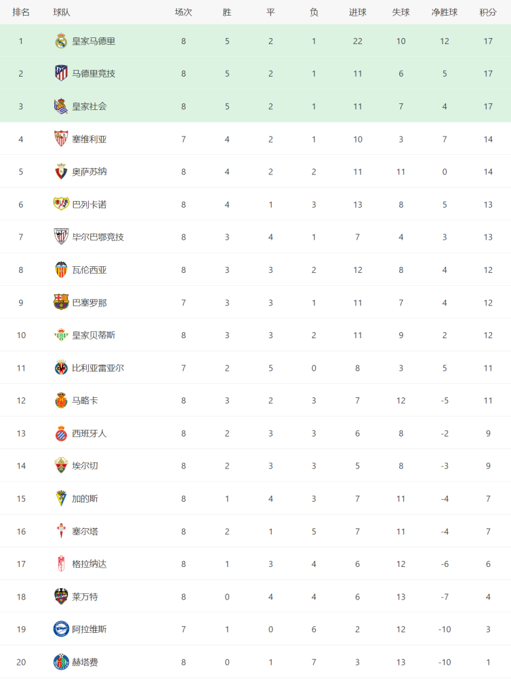Image resolution: width=511 pixels, height=679 pixels.
Task: Open the 马略卡 team name link
Action: (x=85, y=401)
